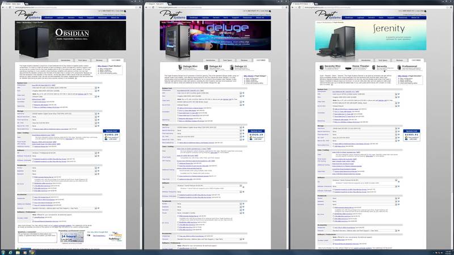Open the Tech Specs tab on Obsidian page
Screen dimensions: 454x255
click(x=83, y=59)
